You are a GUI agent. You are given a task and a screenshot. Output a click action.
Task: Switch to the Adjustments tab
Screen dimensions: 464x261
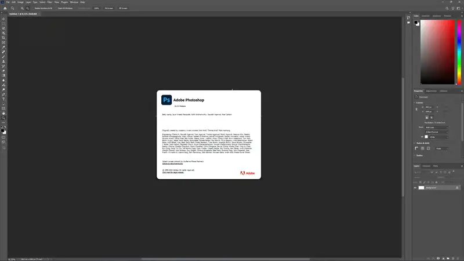tap(431, 91)
